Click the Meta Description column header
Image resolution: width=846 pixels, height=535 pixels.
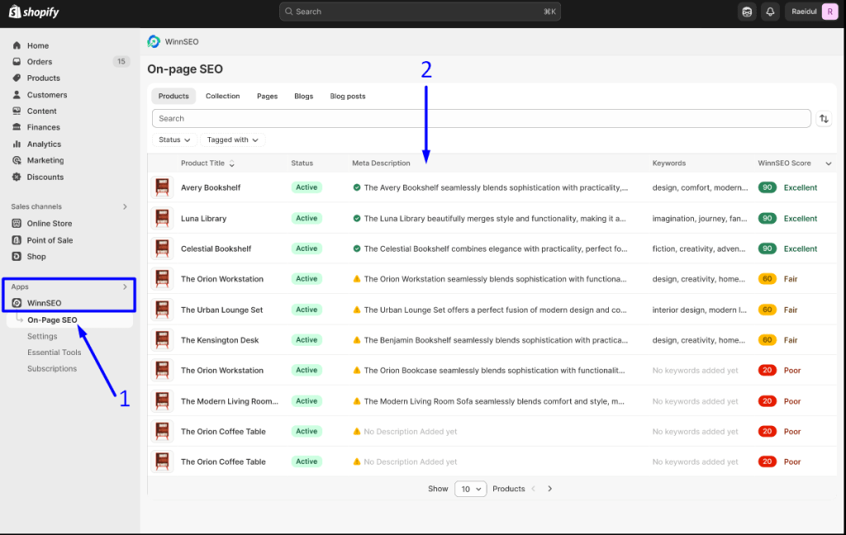(381, 163)
